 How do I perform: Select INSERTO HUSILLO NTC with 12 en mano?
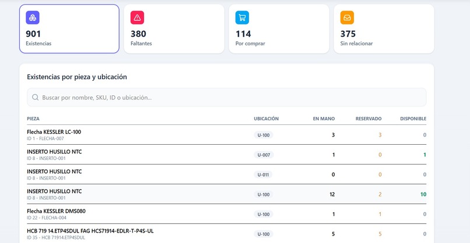54,191
